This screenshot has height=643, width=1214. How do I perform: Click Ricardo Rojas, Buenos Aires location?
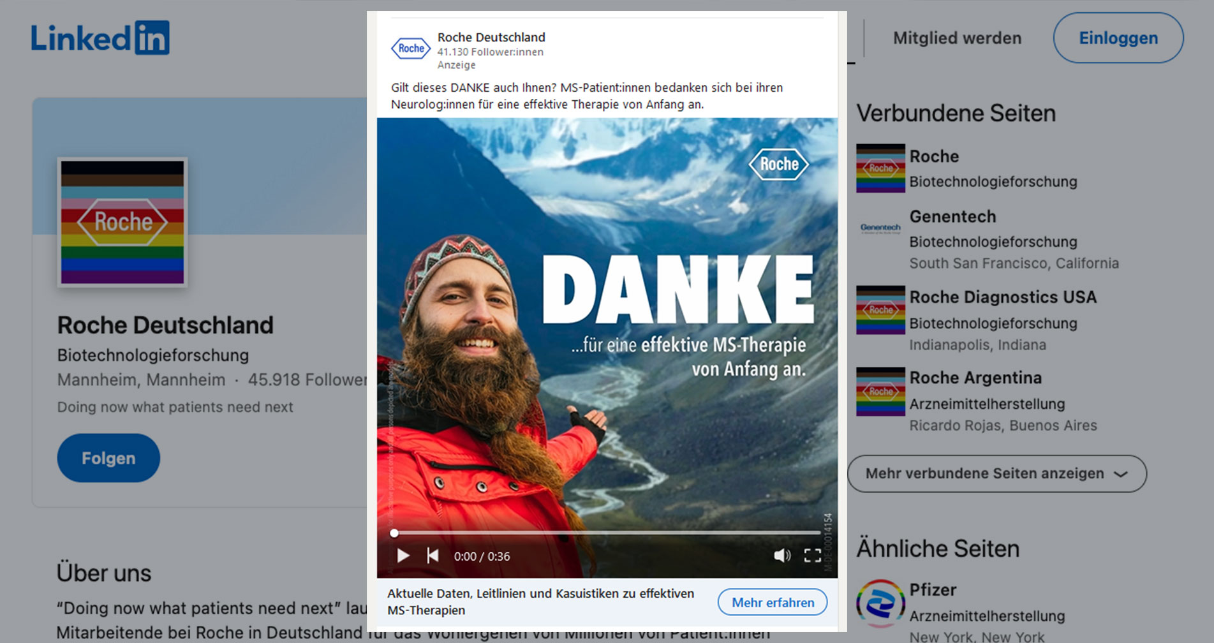tap(1003, 425)
